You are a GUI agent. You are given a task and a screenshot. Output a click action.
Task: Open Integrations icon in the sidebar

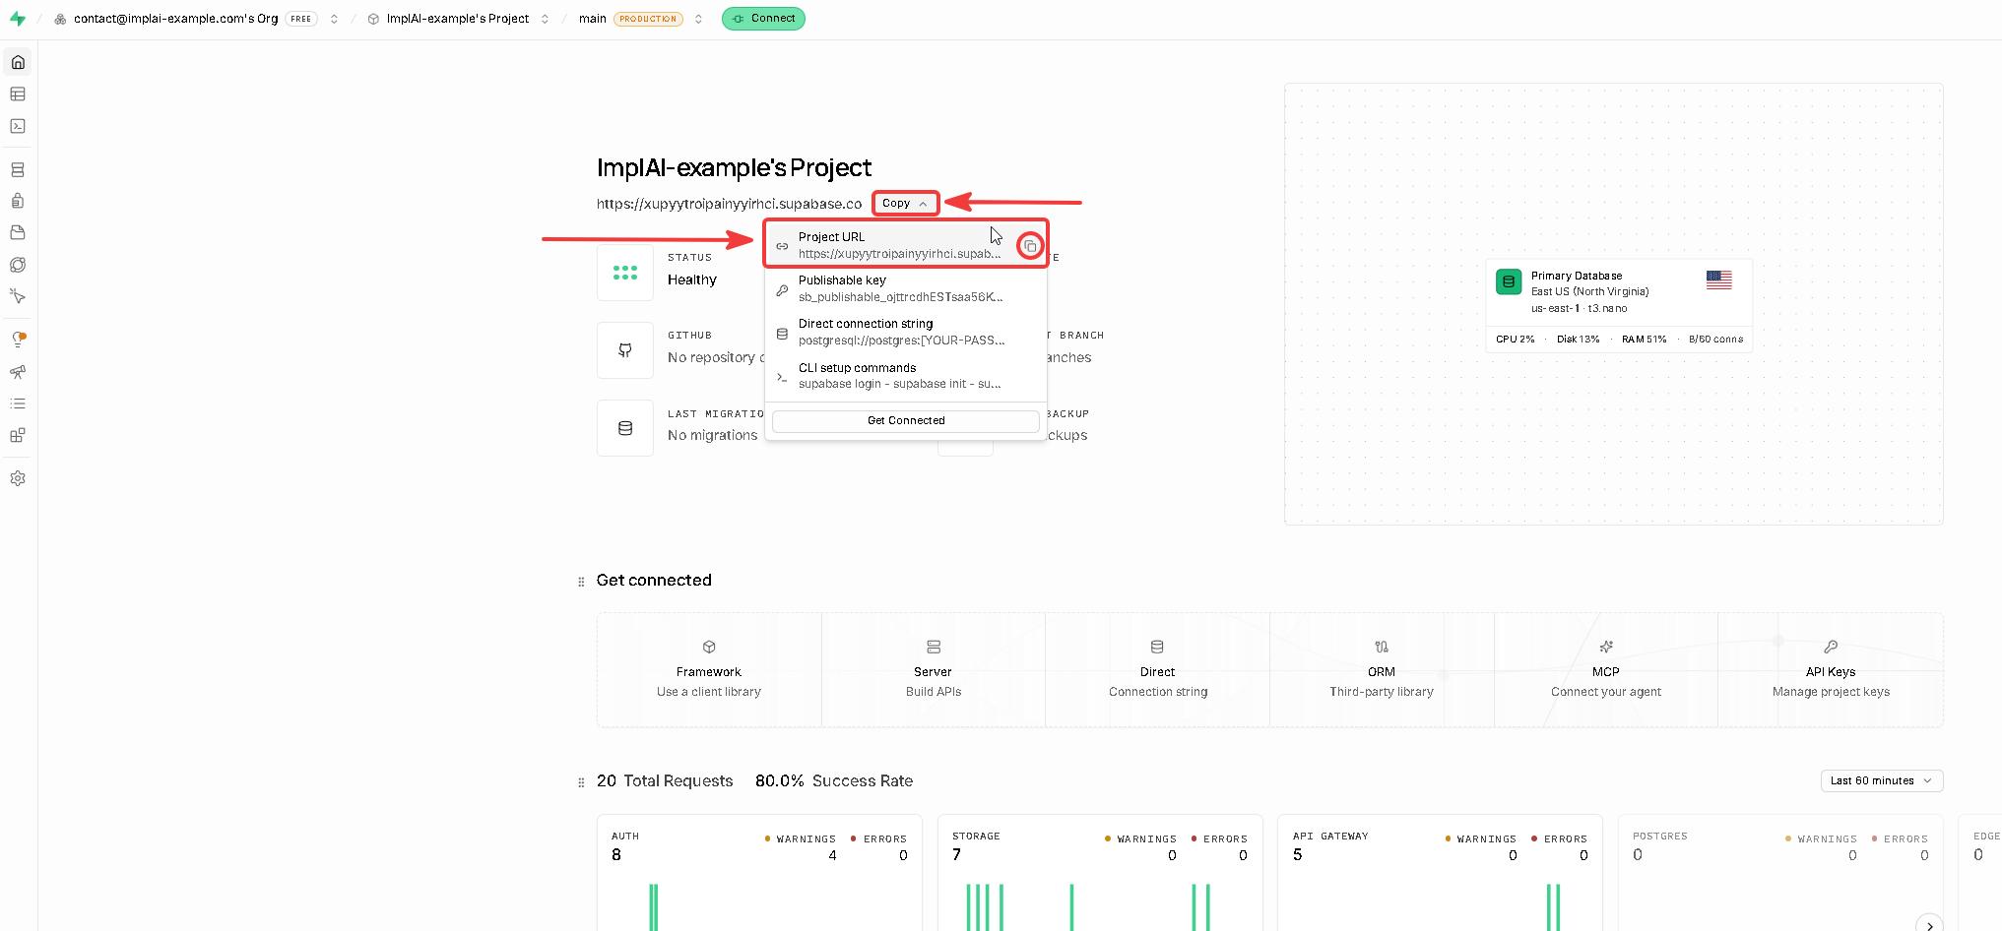(18, 435)
